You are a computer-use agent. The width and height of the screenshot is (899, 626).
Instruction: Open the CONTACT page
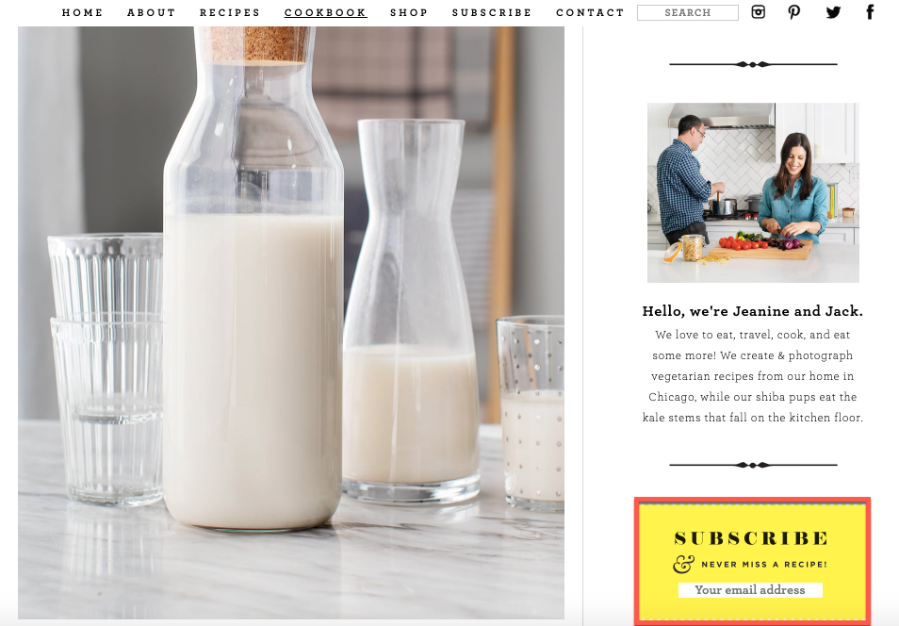click(590, 12)
